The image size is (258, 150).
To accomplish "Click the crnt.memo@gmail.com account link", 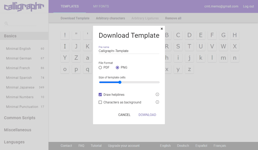I will pyautogui.click(x=221, y=6).
